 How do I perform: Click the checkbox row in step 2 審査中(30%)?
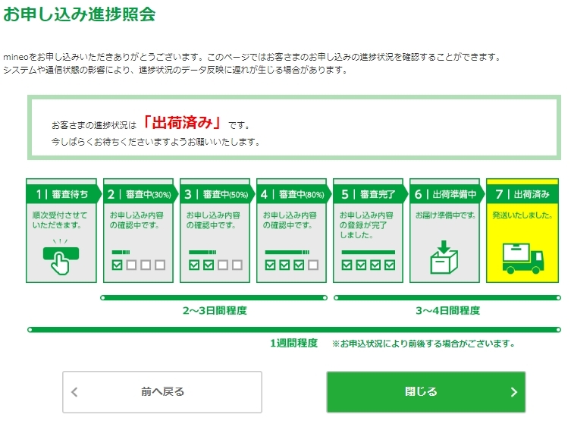point(138,265)
